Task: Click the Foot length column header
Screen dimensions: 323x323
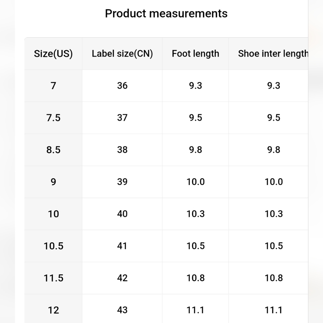Action: (195, 54)
